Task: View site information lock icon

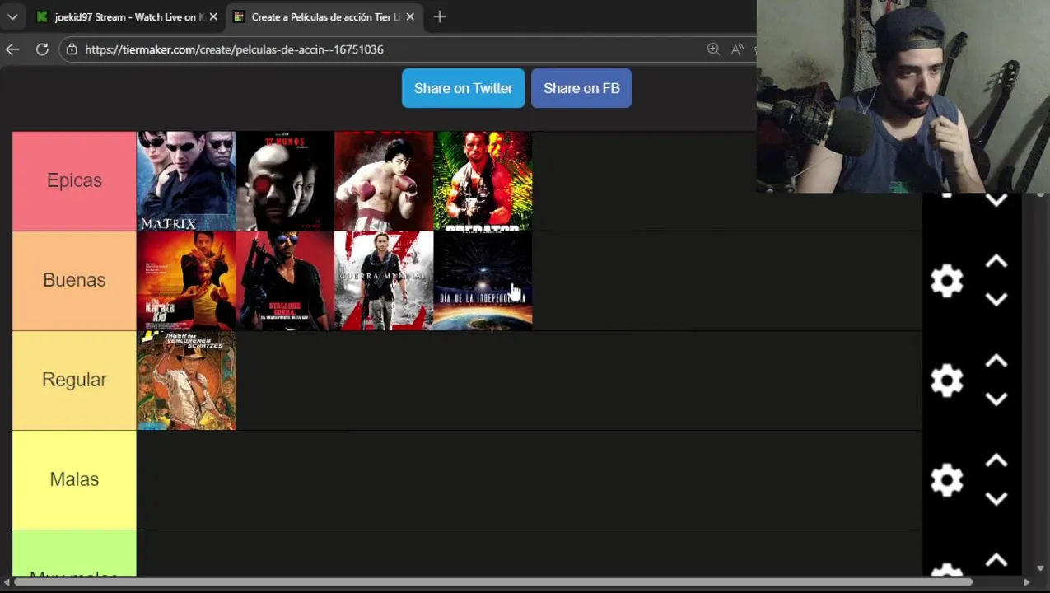Action: pyautogui.click(x=72, y=49)
